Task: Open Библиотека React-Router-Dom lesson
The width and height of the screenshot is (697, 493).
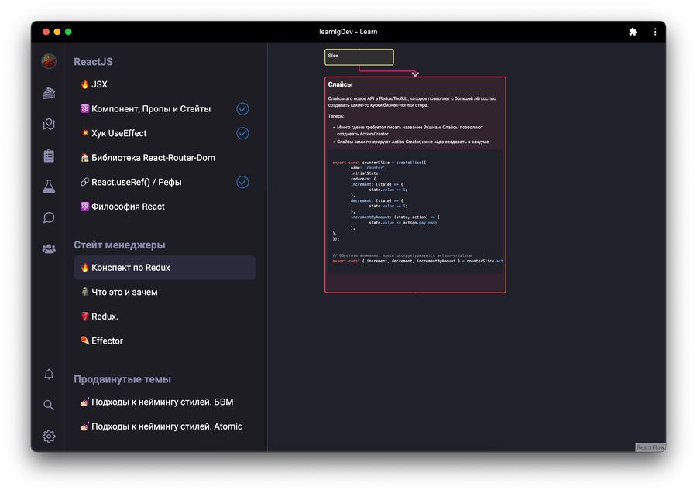Action: tap(164, 158)
